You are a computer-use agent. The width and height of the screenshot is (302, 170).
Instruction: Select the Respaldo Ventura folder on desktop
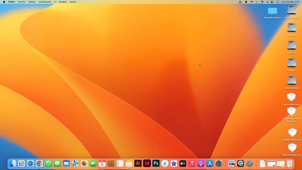272,13
